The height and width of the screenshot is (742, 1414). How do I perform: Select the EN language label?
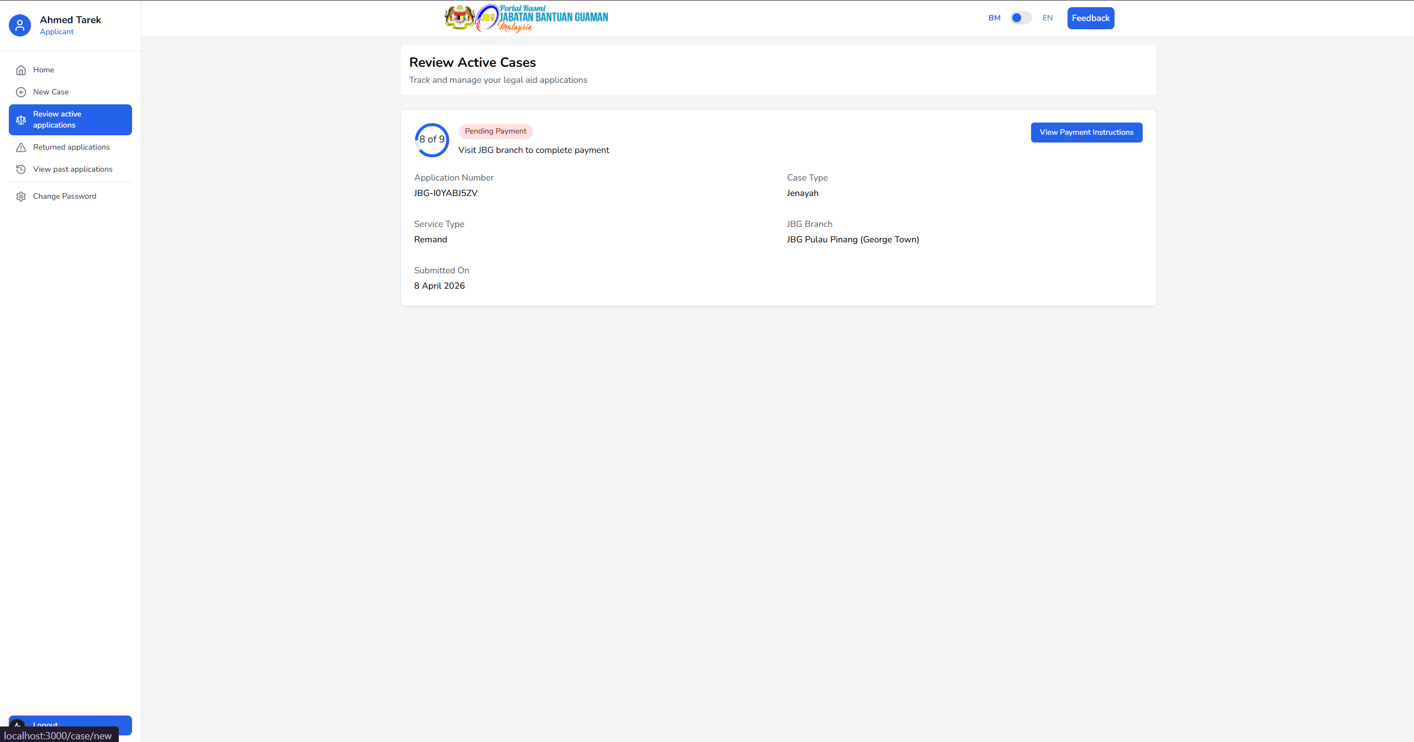[1047, 18]
